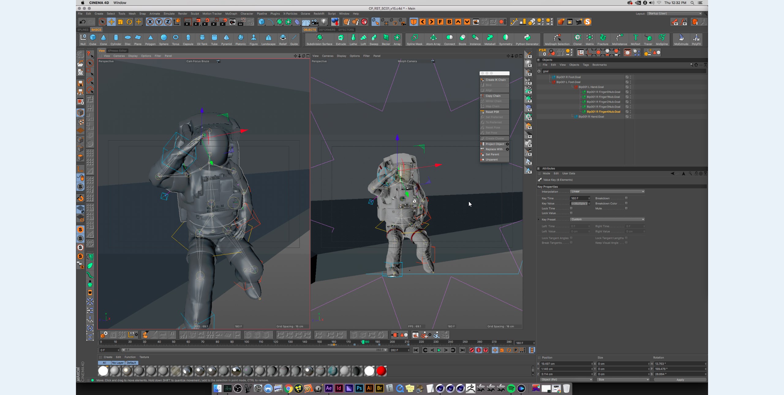The width and height of the screenshot is (784, 395).
Task: Add a Platonic primitive
Action: coord(241,39)
